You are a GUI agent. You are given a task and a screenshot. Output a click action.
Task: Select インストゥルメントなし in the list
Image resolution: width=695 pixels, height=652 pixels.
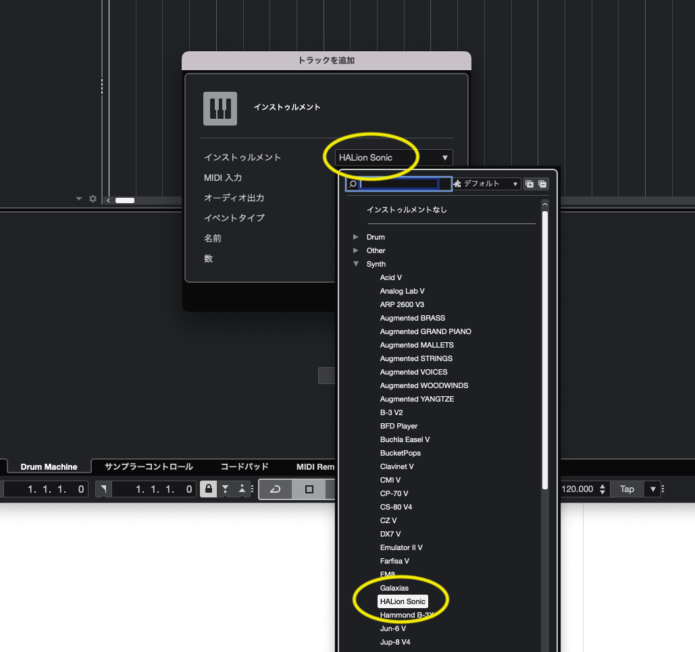(x=407, y=210)
